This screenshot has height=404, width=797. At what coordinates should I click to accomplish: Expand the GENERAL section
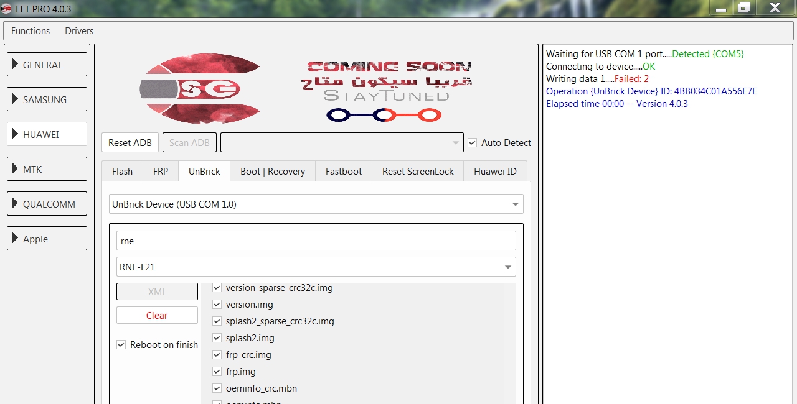(x=47, y=65)
